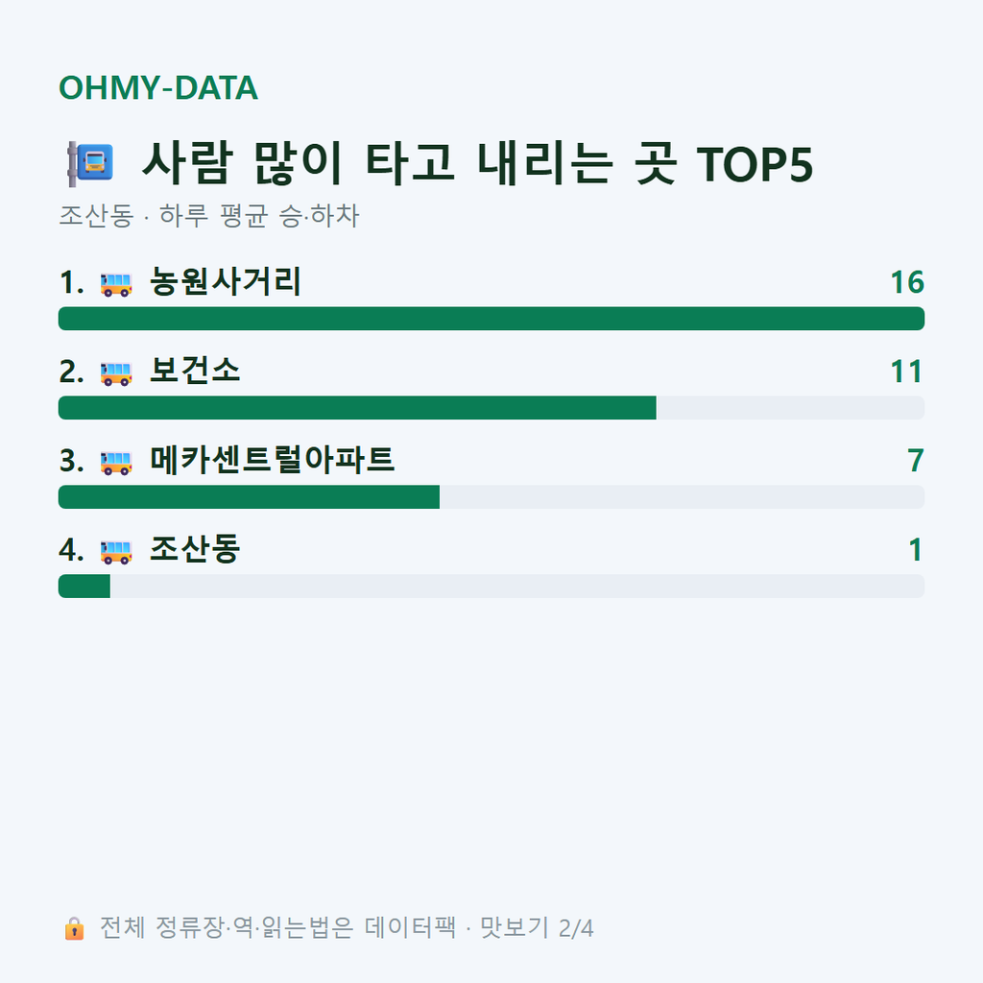Select the 메카센트럴아파트 stop name
This screenshot has width=983, height=983.
click(x=272, y=460)
